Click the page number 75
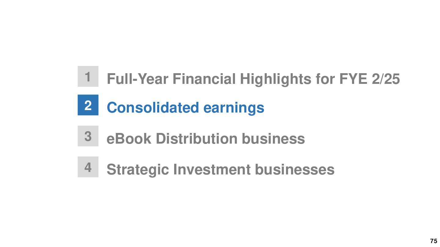The width and height of the screenshot is (440, 247). pyautogui.click(x=434, y=241)
